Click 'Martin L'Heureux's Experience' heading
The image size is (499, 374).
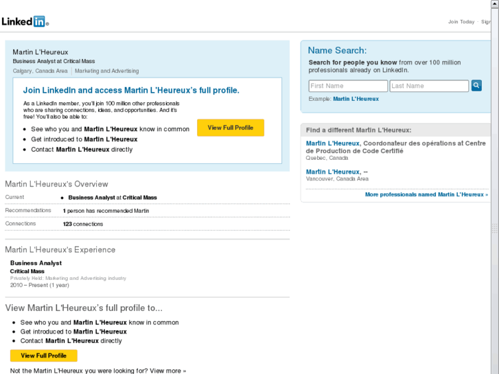(x=60, y=250)
